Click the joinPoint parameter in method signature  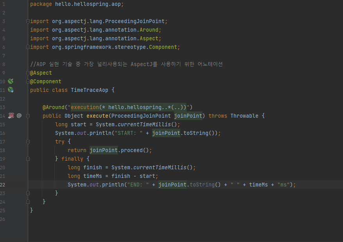pyautogui.click(x=188, y=116)
